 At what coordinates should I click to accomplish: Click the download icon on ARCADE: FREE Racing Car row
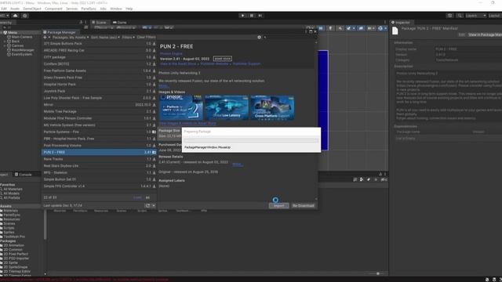pos(154,50)
